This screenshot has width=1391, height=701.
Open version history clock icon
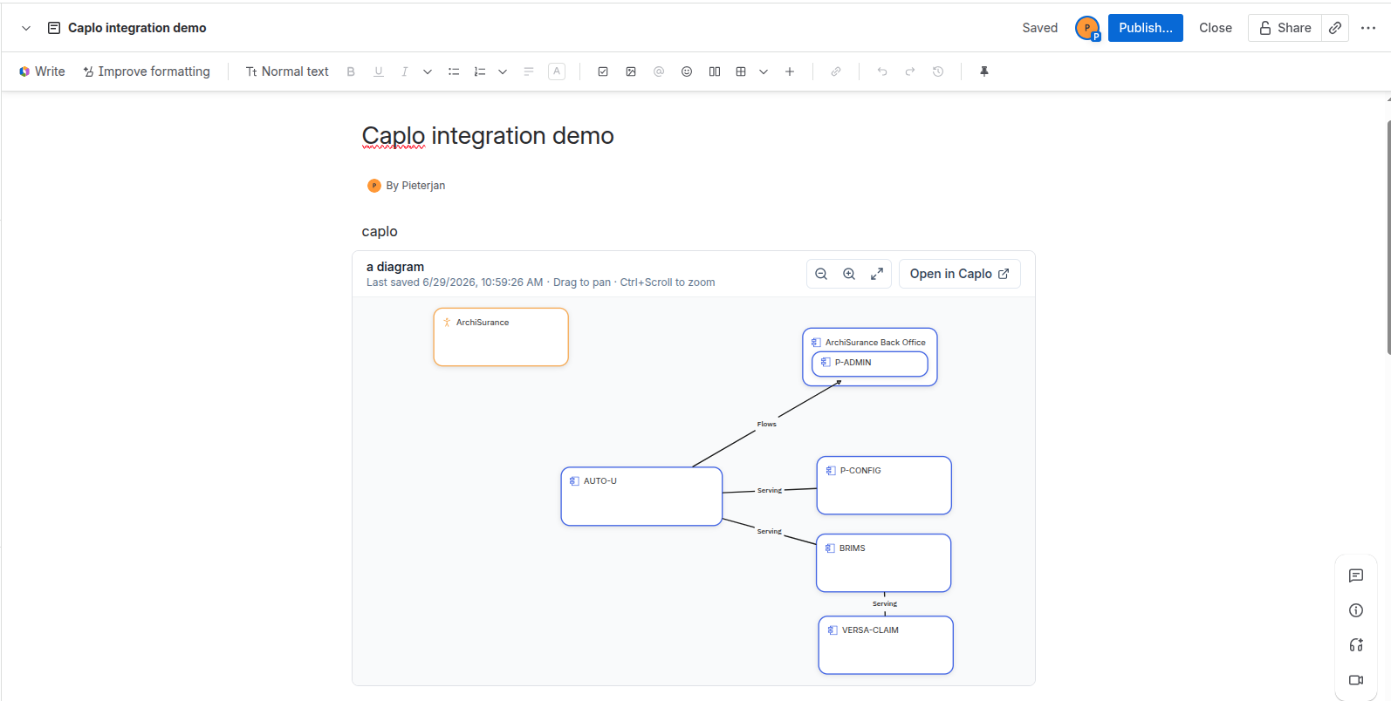click(x=938, y=71)
